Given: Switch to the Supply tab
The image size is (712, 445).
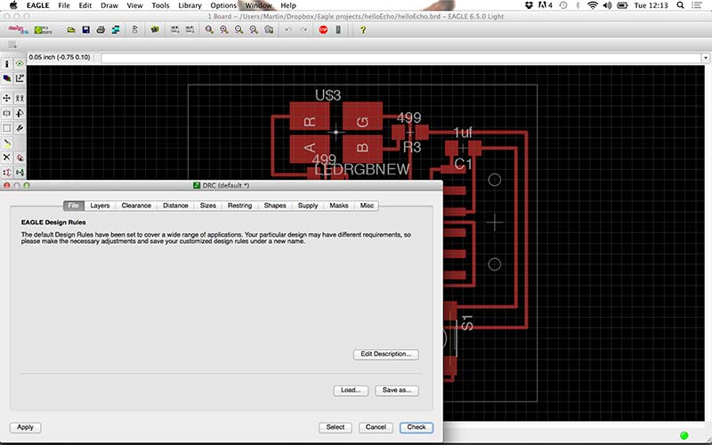Looking at the screenshot, I should point(307,206).
